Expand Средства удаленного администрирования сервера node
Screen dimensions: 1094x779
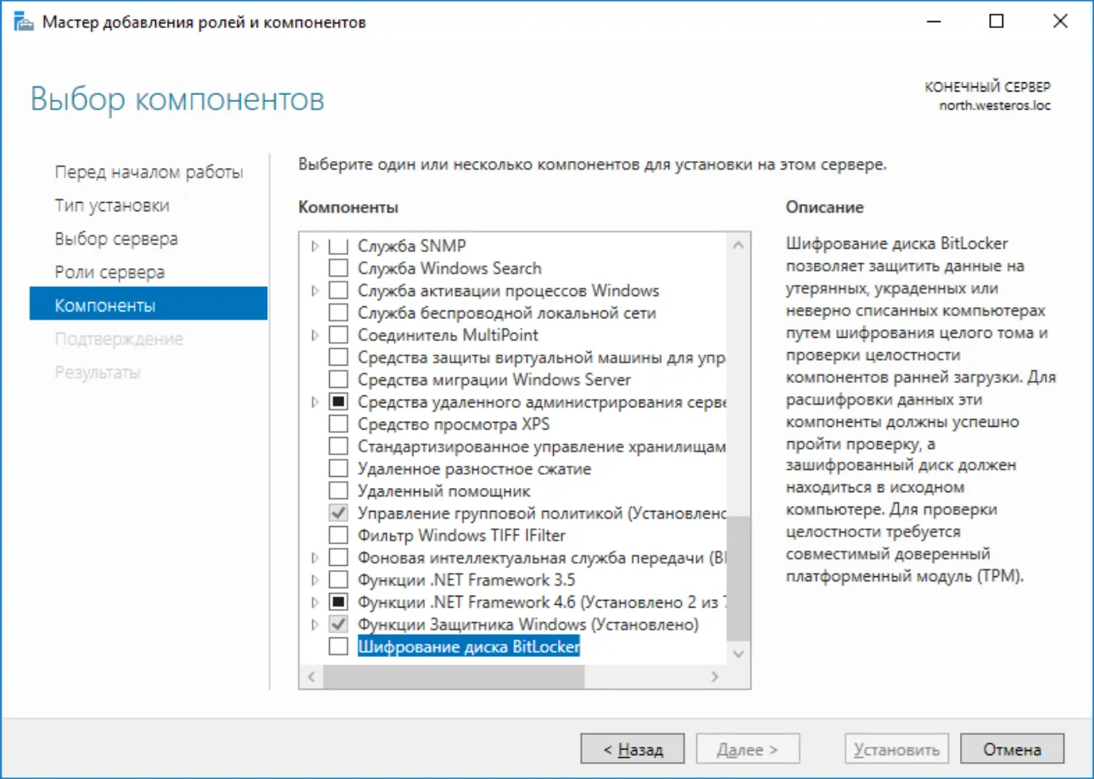(315, 401)
